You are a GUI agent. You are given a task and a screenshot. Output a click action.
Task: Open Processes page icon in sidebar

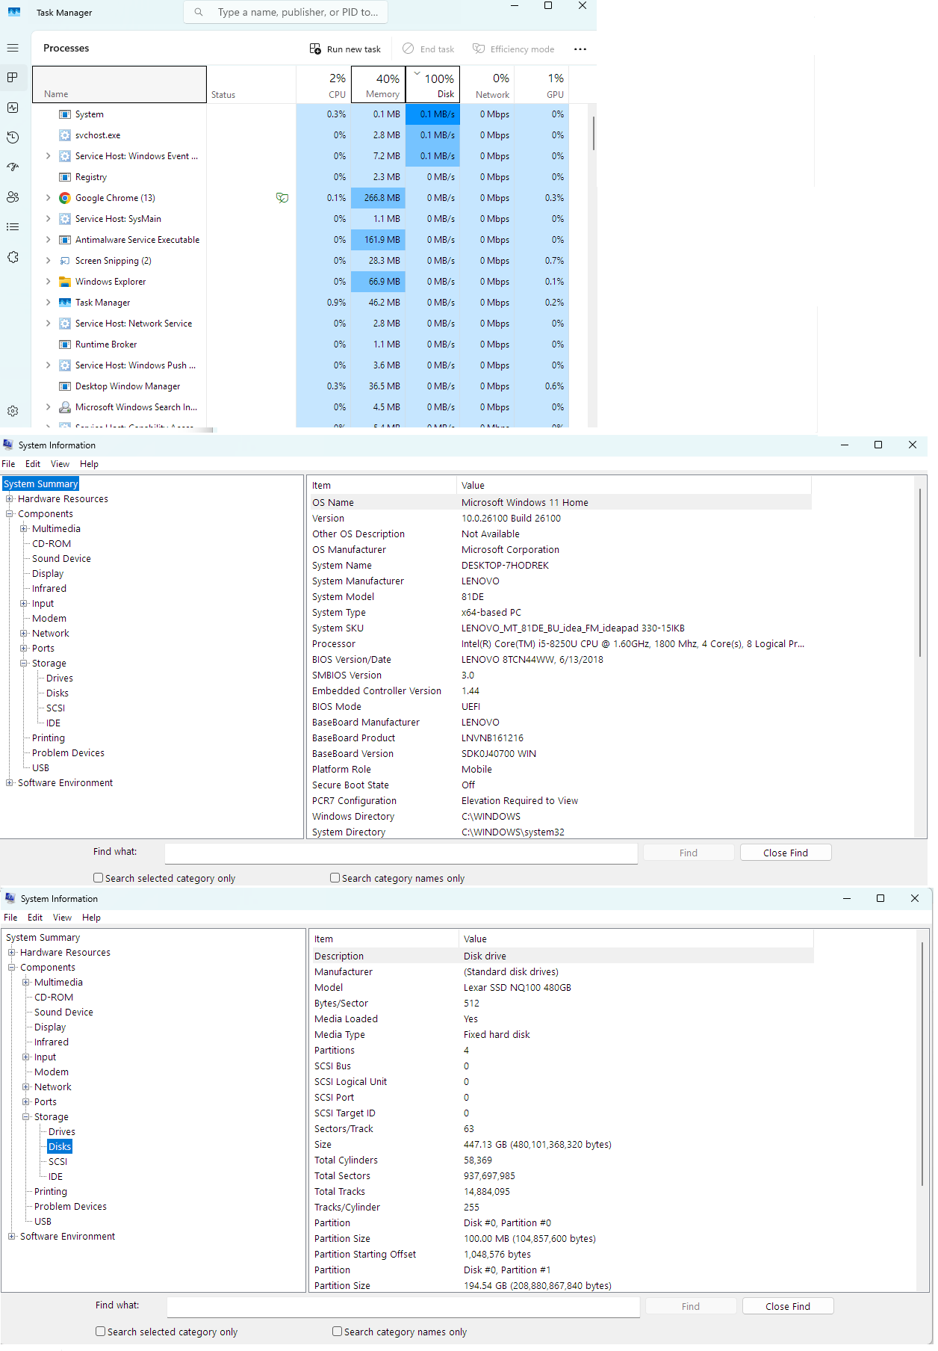pyautogui.click(x=13, y=78)
